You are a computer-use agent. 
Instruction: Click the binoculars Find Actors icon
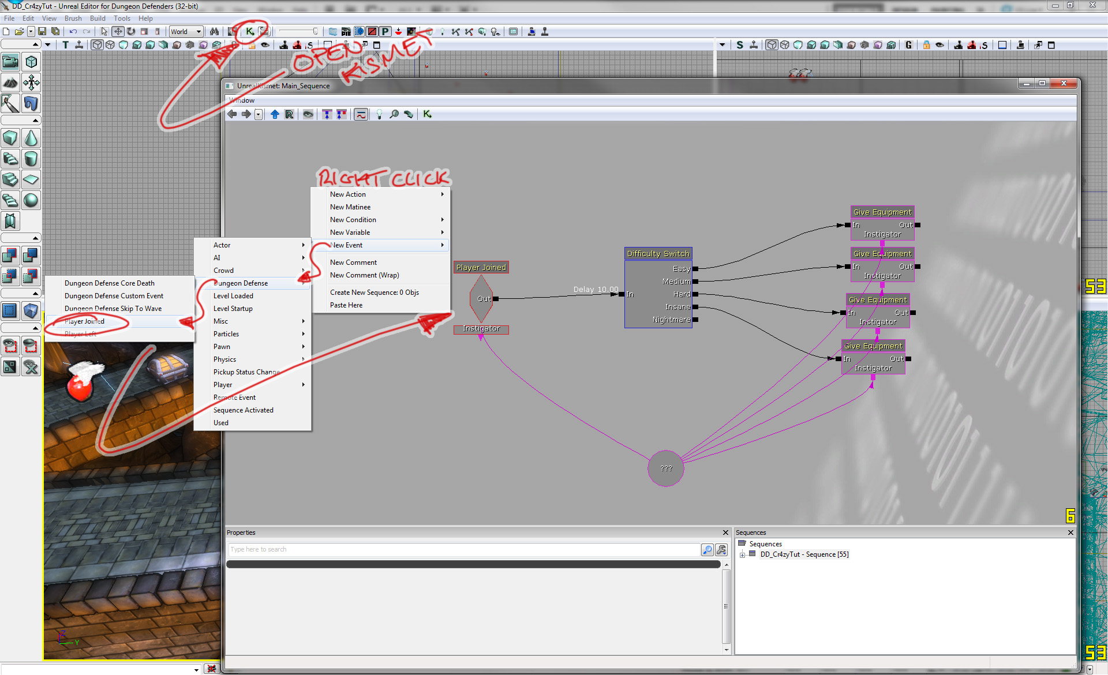[x=214, y=32]
